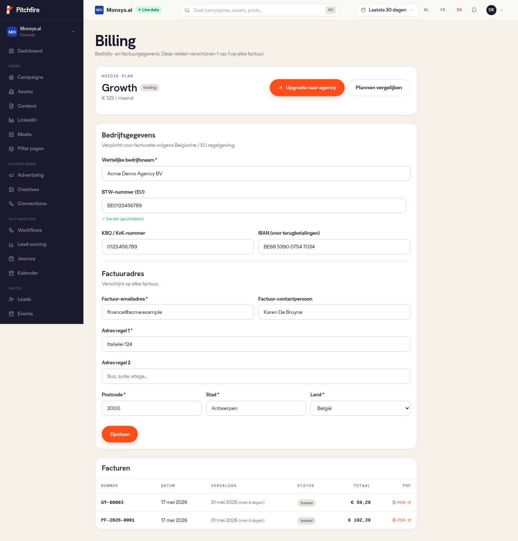Save changes with the Opslaan button
Viewport: 518px width, 541px height.
[120, 434]
